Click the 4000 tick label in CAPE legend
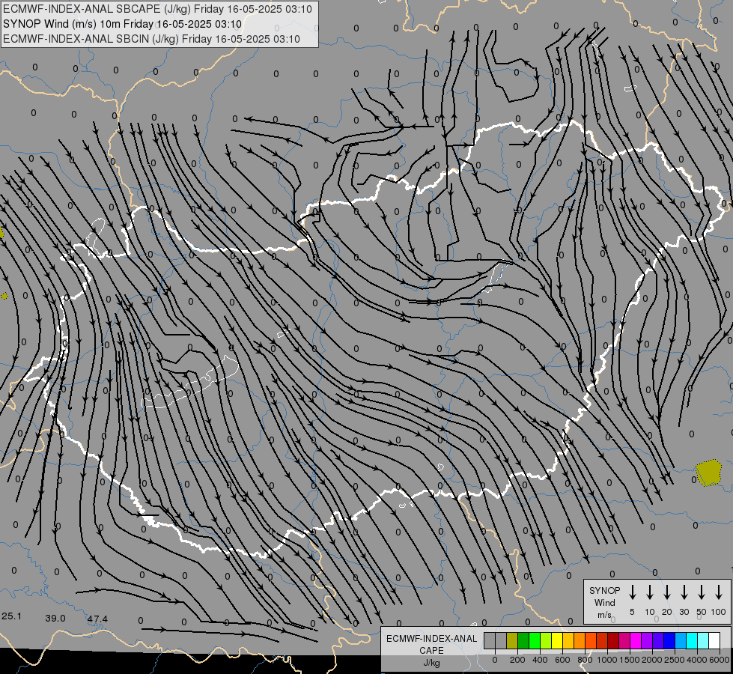Image resolution: width=733 pixels, height=674 pixels. pos(697,660)
